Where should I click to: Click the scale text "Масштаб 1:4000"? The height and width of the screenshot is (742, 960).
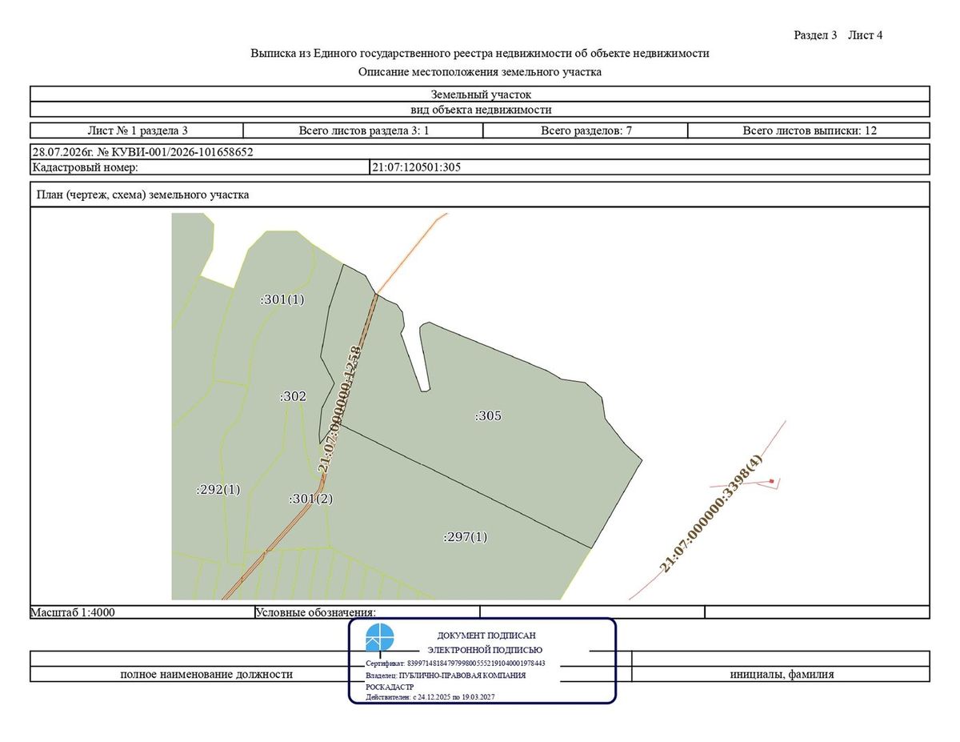tap(74, 612)
